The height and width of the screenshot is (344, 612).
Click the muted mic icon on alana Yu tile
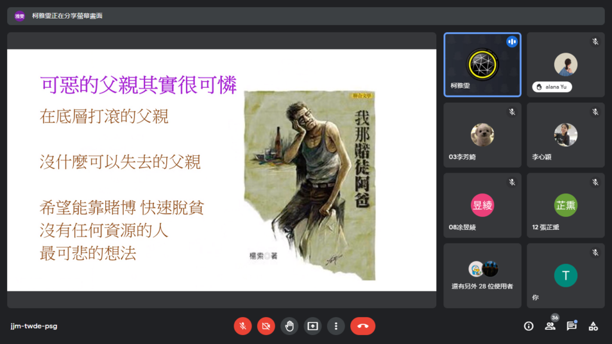click(595, 41)
